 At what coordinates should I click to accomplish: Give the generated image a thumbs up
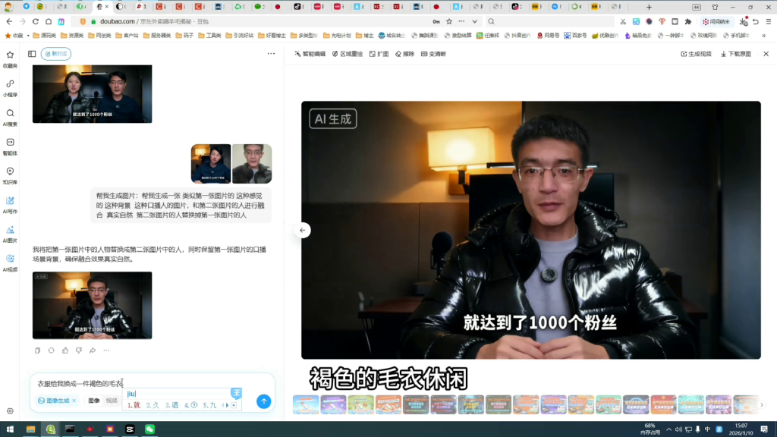[65, 351]
